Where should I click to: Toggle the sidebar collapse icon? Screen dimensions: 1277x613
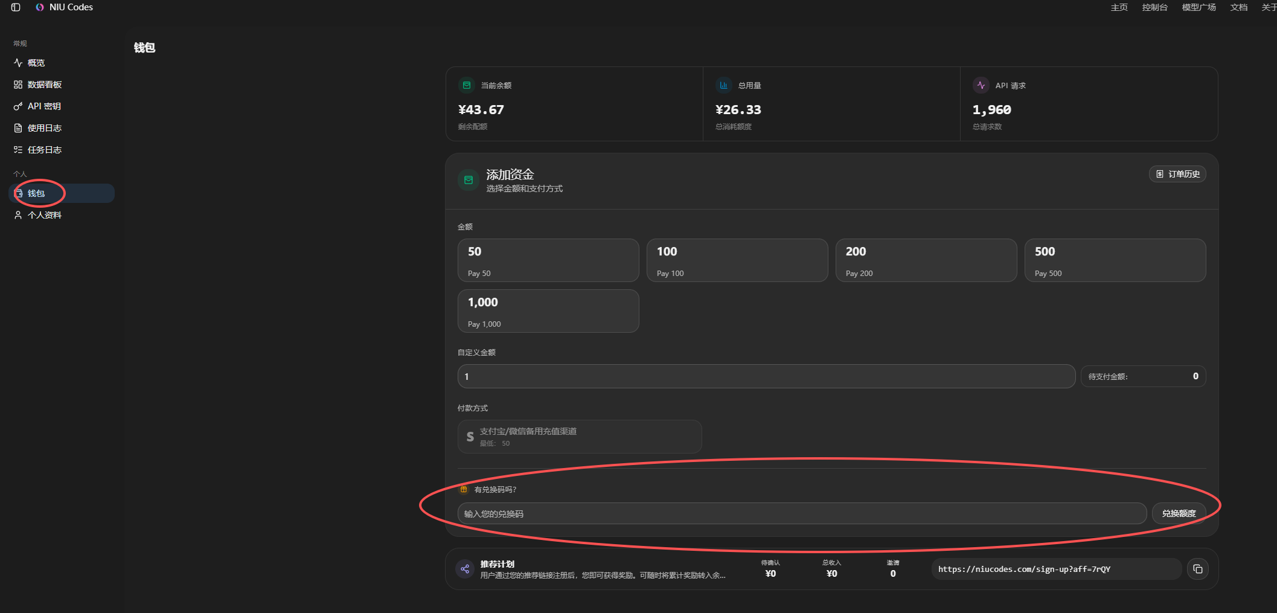(16, 7)
